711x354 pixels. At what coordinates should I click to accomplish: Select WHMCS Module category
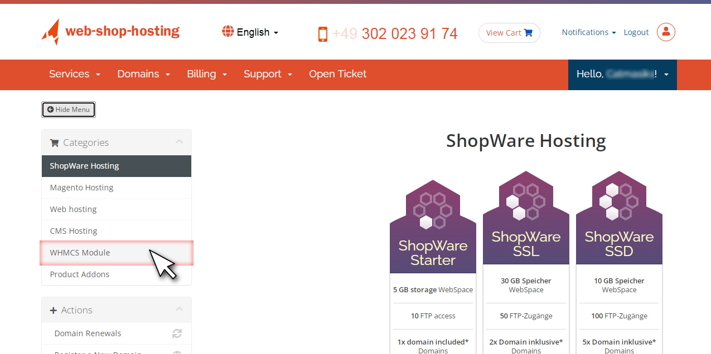click(x=117, y=253)
